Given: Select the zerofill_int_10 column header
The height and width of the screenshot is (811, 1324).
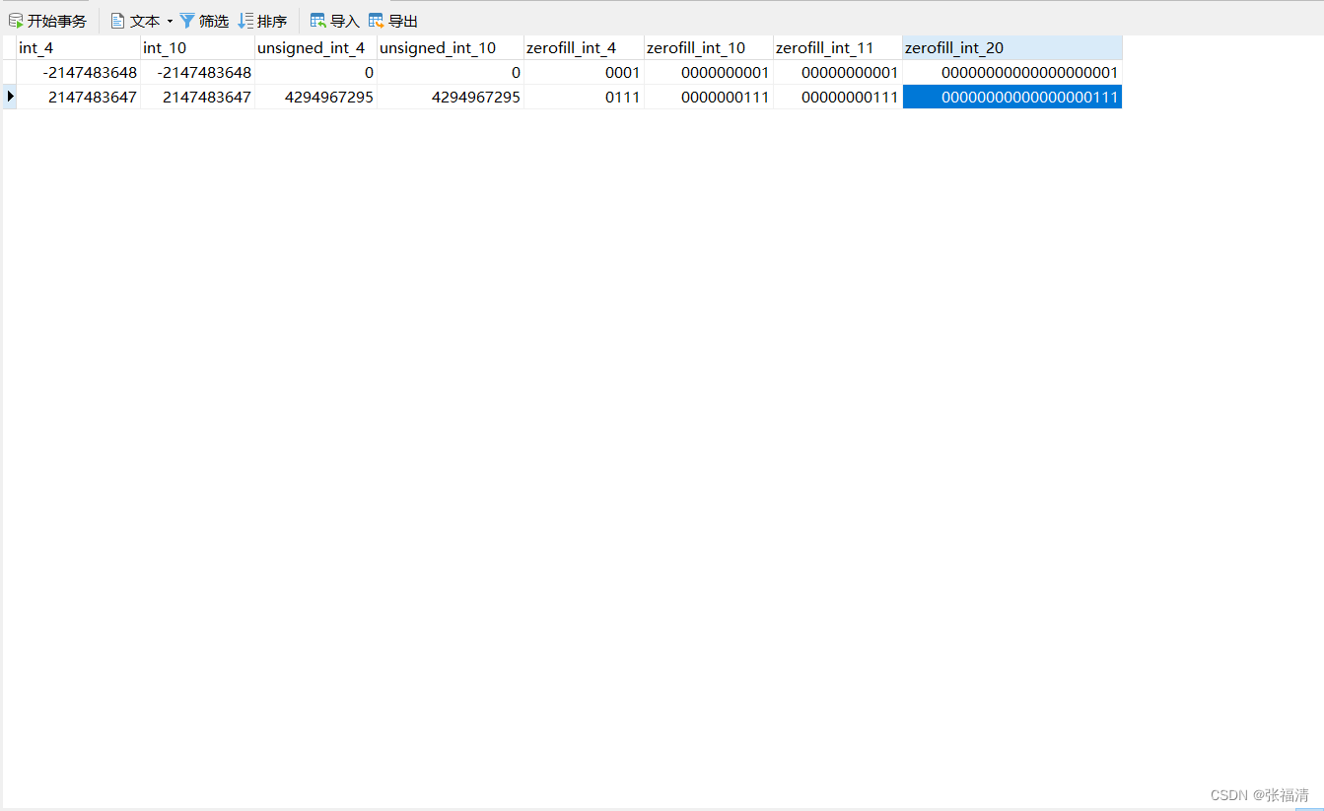Looking at the screenshot, I should click(x=709, y=47).
